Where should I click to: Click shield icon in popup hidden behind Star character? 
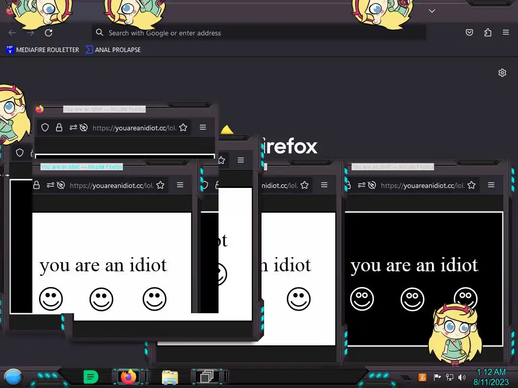pyautogui.click(x=20, y=153)
